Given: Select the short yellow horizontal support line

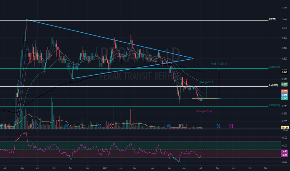Looking at the screenshot, I should [x=206, y=98].
